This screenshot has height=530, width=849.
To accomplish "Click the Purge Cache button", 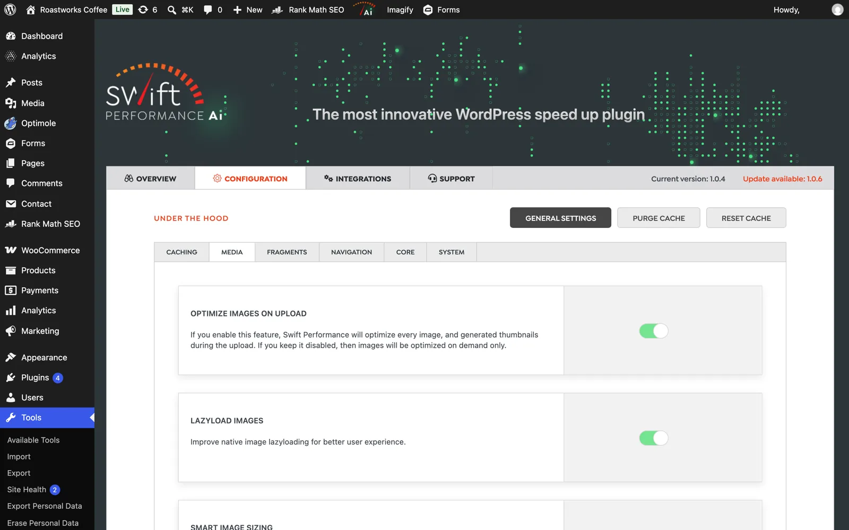I will coord(659,218).
